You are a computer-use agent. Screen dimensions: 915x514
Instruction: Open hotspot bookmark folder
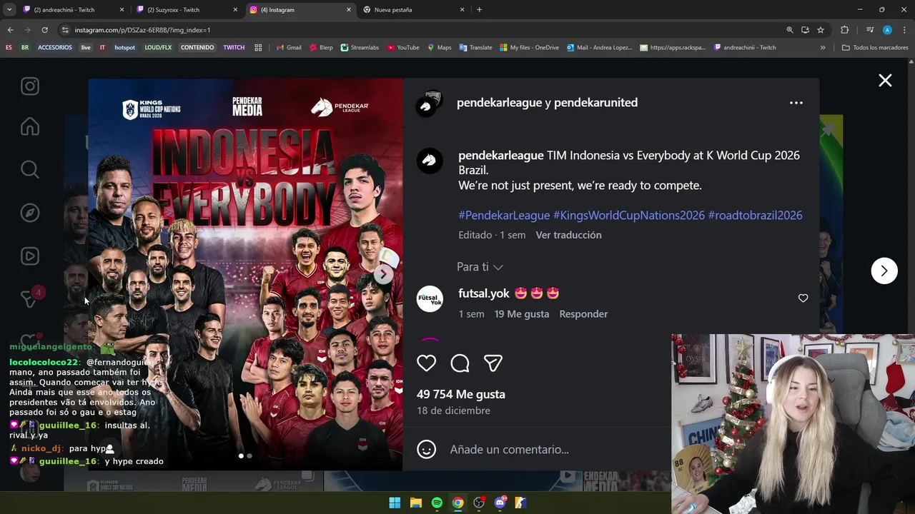124,48
